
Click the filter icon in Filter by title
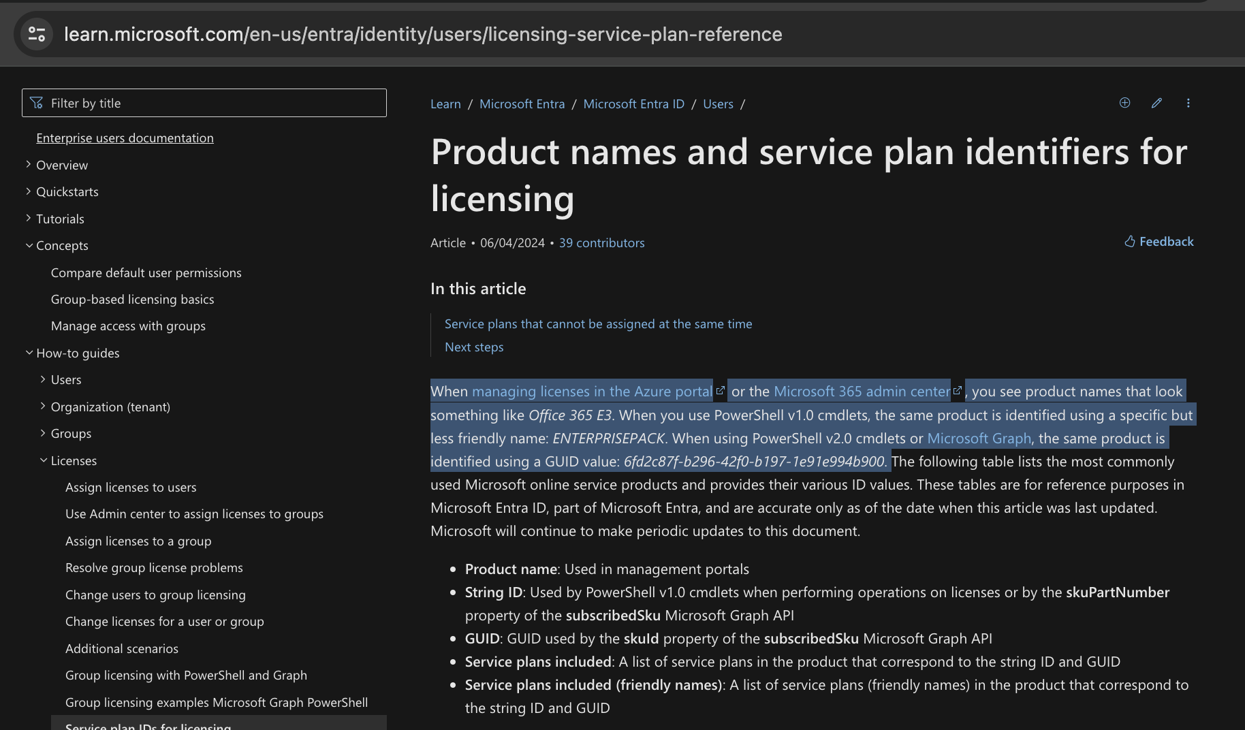[37, 103]
